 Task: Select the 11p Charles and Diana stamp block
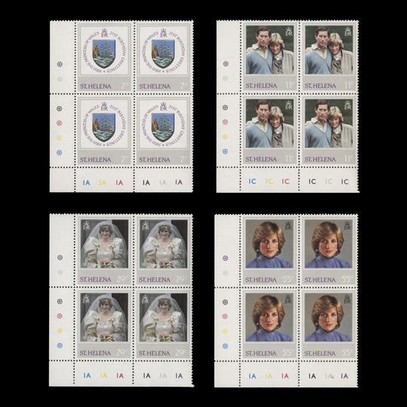click(x=288, y=106)
